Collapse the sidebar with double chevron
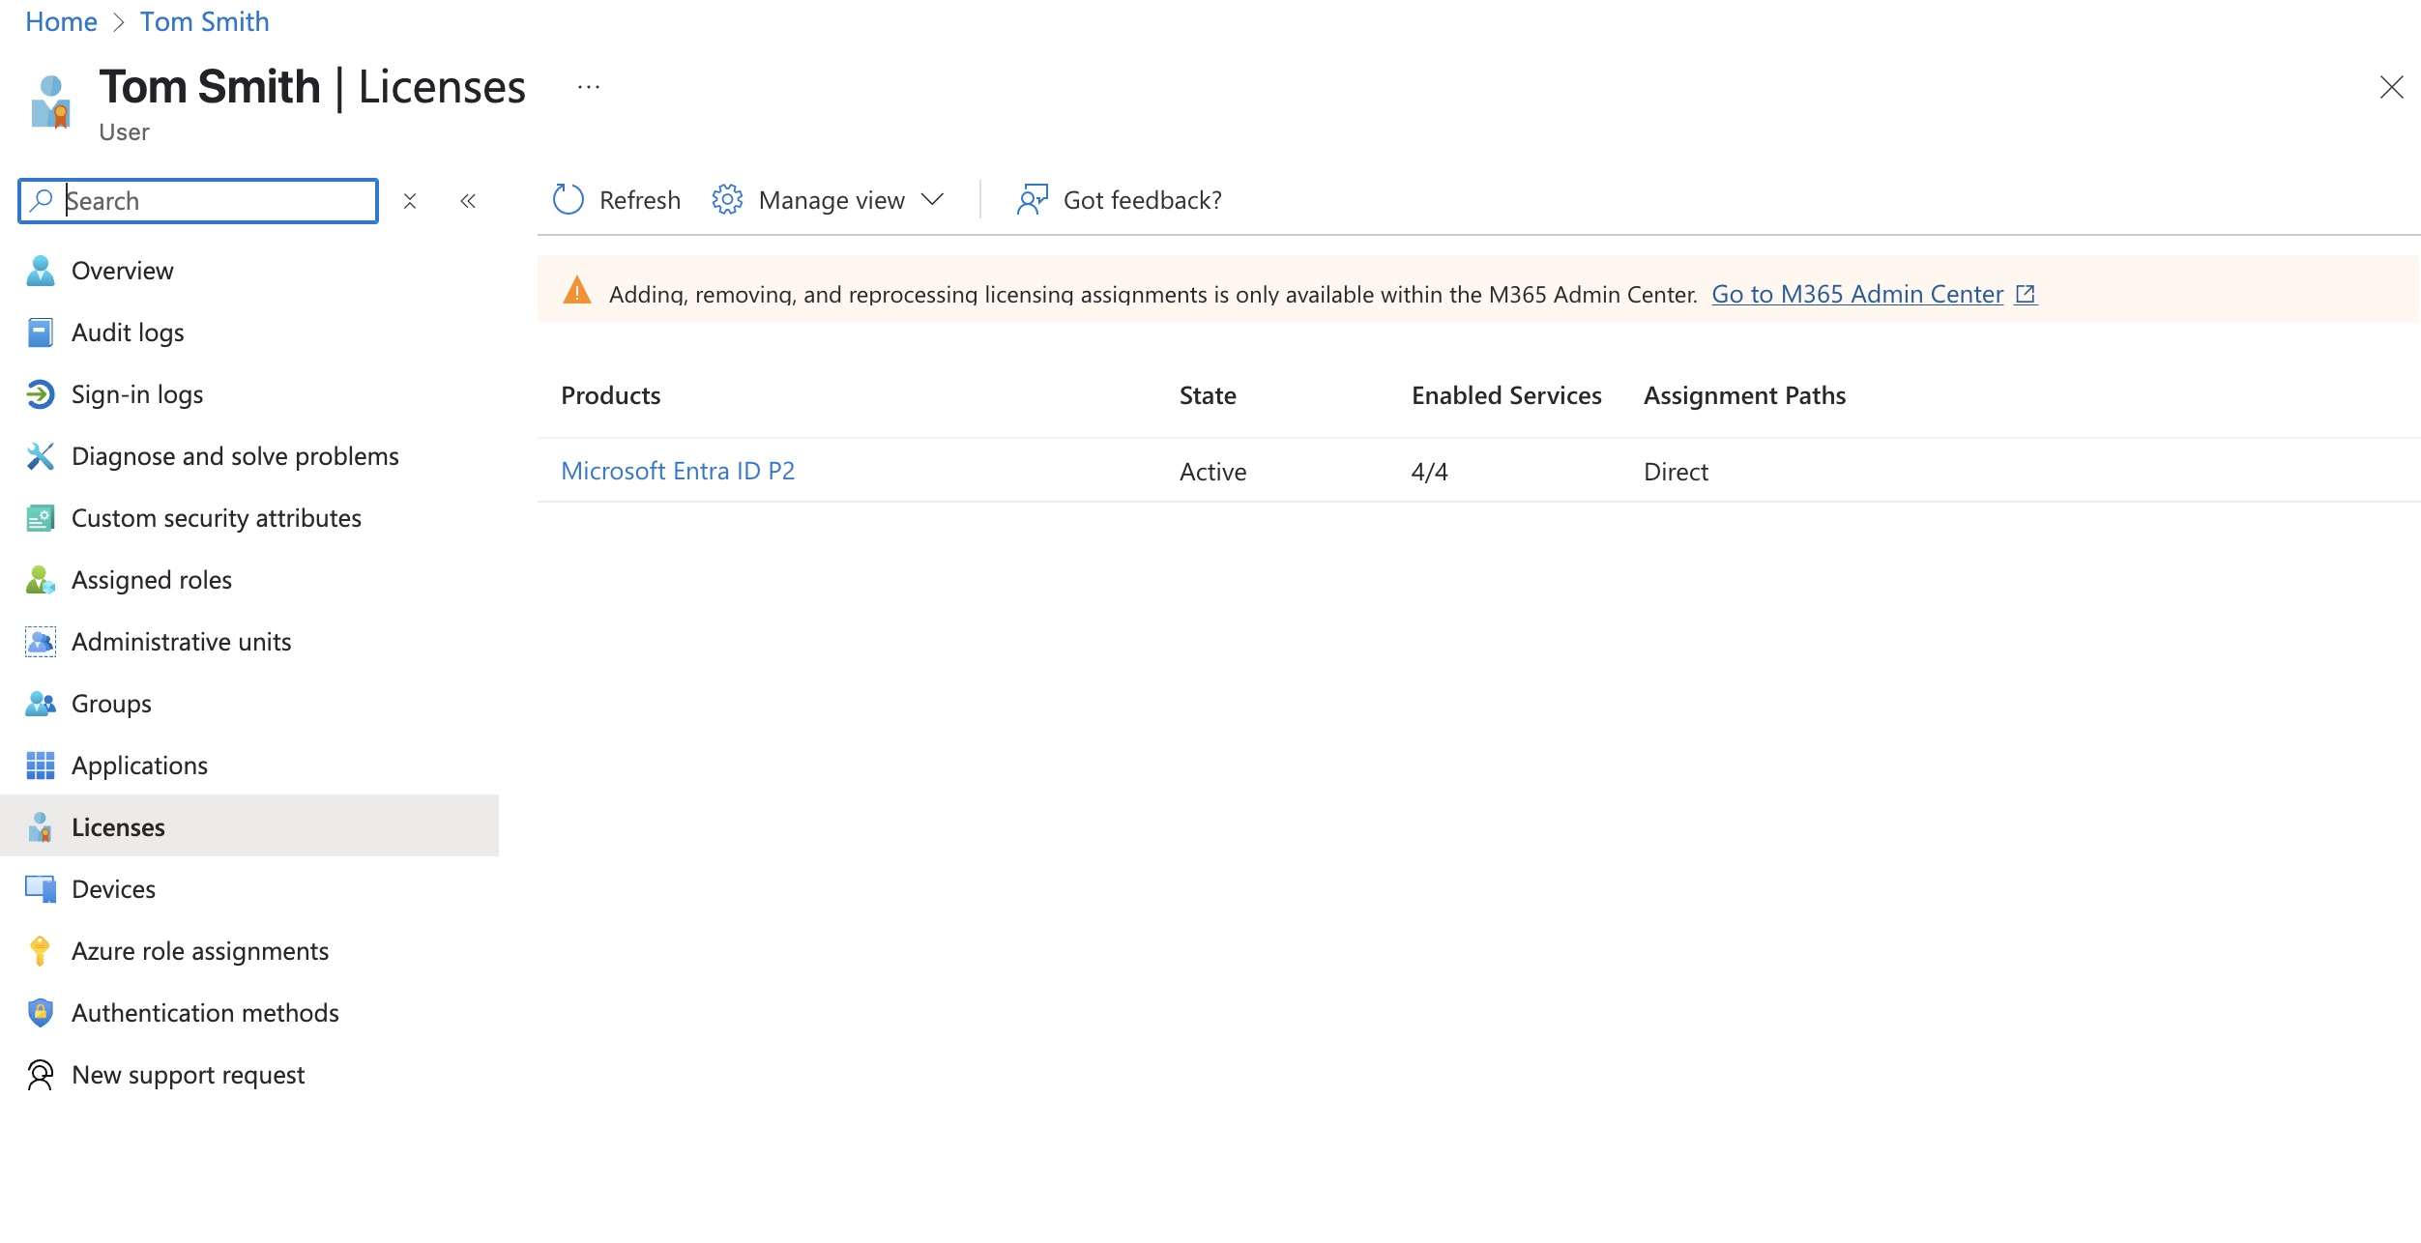The height and width of the screenshot is (1243, 2421). pos(468,201)
